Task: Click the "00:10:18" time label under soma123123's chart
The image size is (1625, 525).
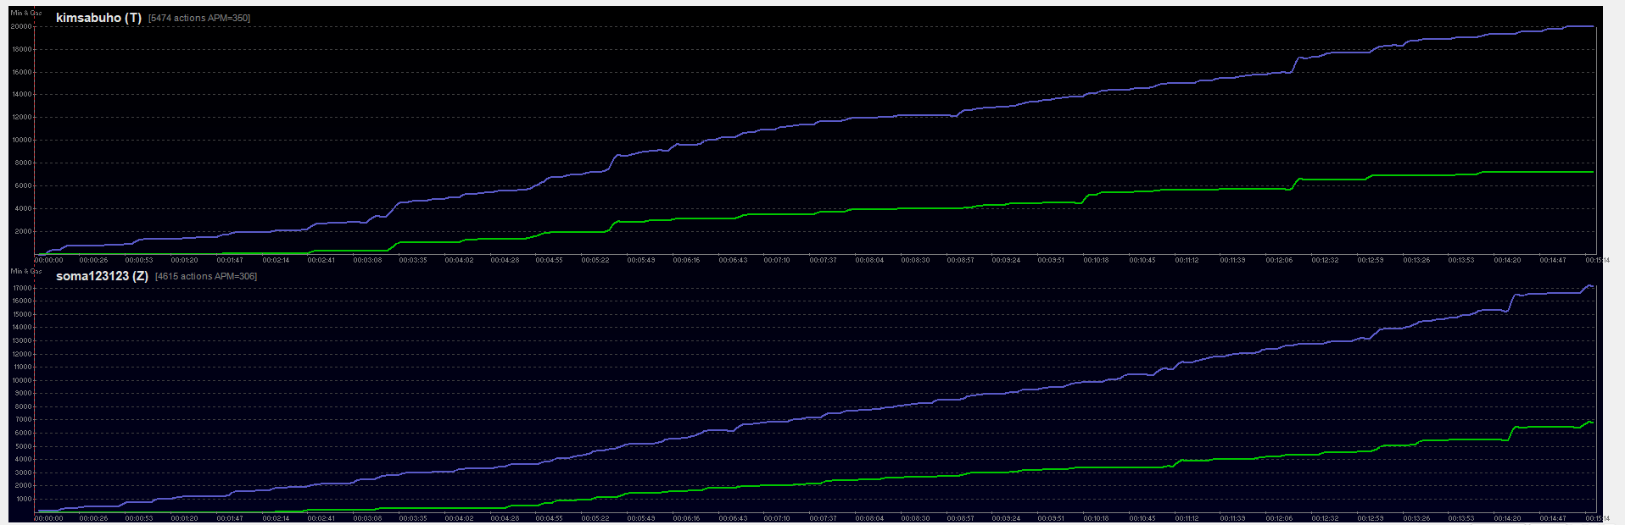Action: (1097, 518)
